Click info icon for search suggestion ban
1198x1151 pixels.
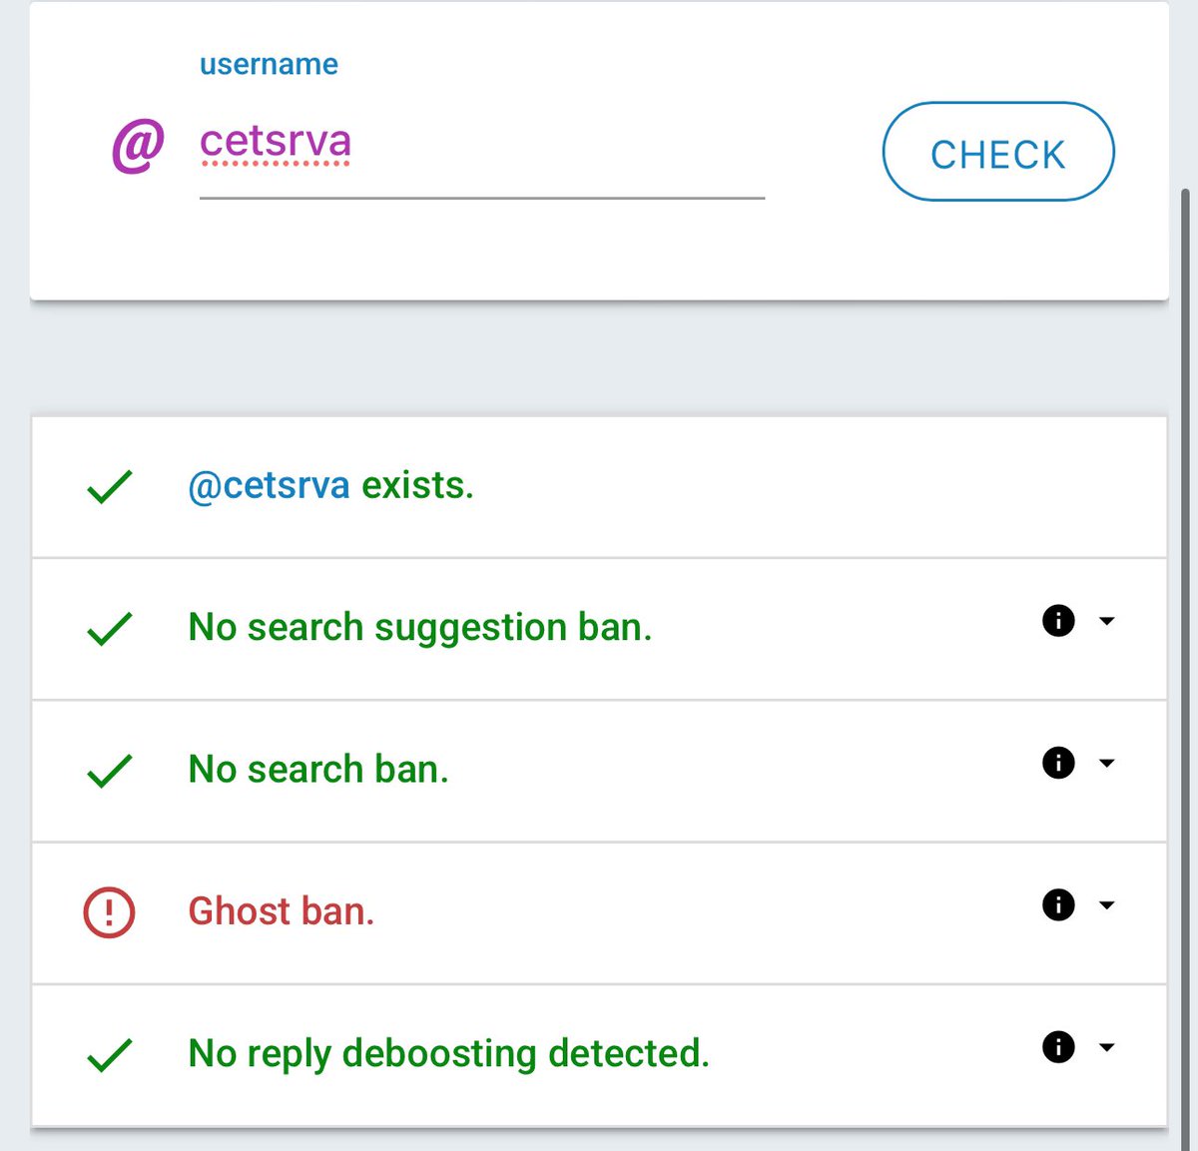coord(1058,621)
